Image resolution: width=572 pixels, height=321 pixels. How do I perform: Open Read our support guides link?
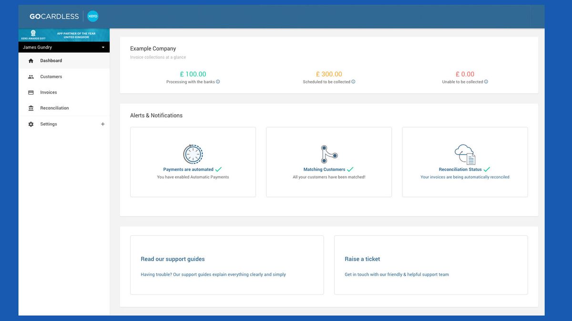click(173, 259)
